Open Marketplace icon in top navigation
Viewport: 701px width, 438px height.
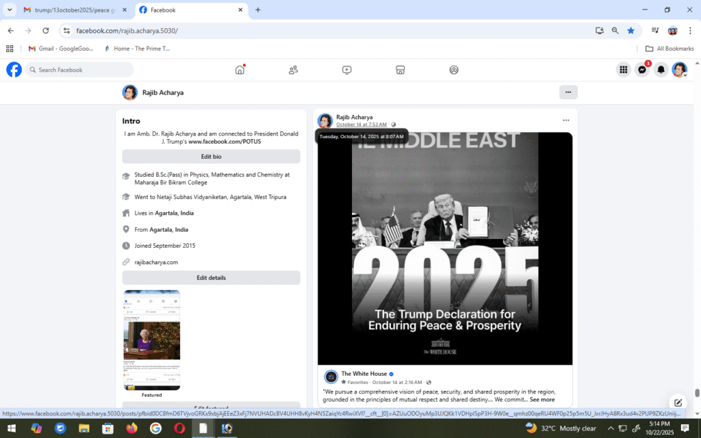(400, 70)
